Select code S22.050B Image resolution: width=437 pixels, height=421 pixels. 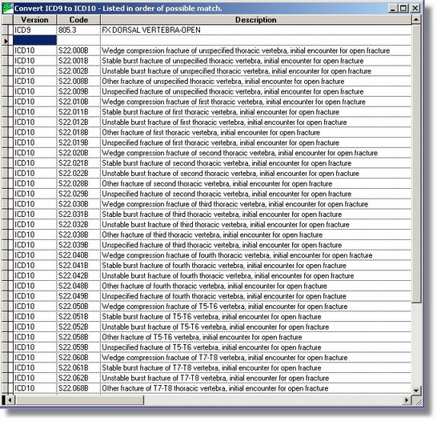pyautogui.click(x=78, y=307)
